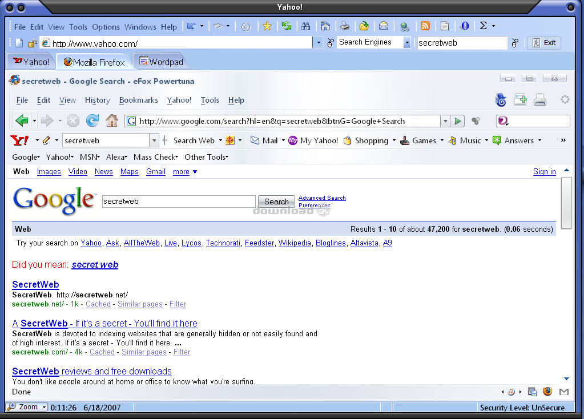Click the padlock icon left of the Yahoo address
Image resolution: width=584 pixels, height=419 pixels.
(x=33, y=43)
